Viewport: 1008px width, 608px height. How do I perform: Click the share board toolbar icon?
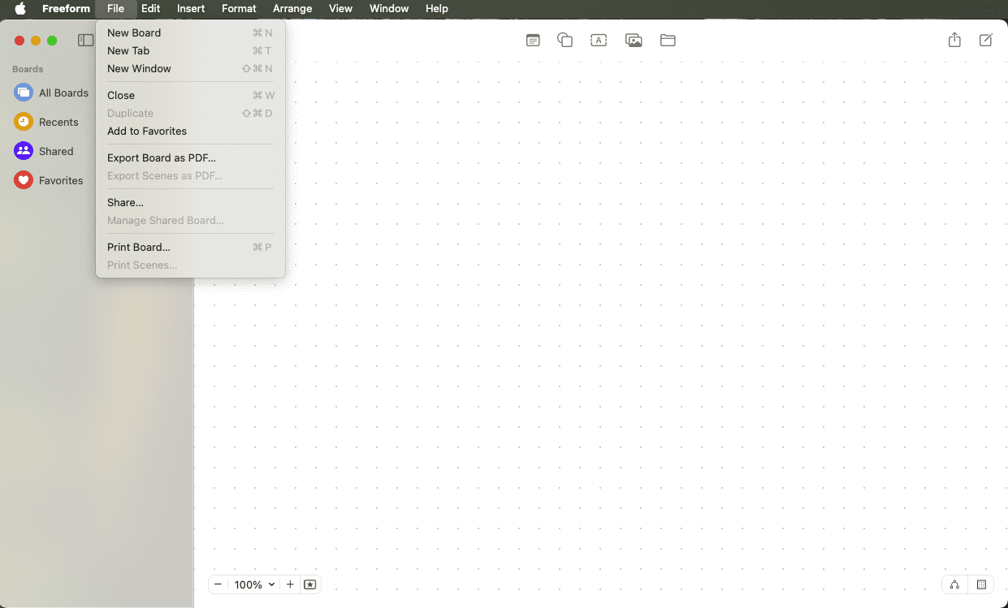point(954,40)
